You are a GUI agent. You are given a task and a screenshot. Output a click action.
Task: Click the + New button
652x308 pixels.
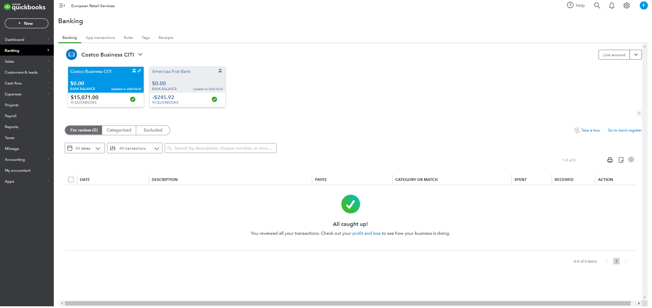[27, 24]
